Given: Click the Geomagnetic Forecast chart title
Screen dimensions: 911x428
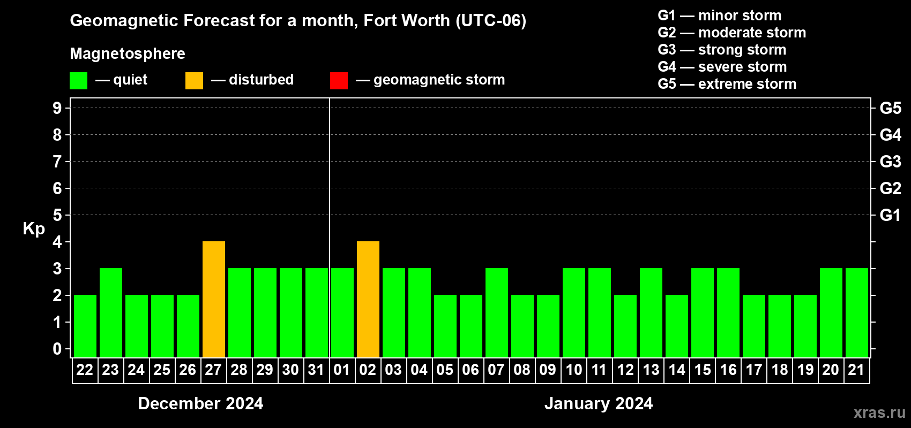Looking at the screenshot, I should [298, 21].
